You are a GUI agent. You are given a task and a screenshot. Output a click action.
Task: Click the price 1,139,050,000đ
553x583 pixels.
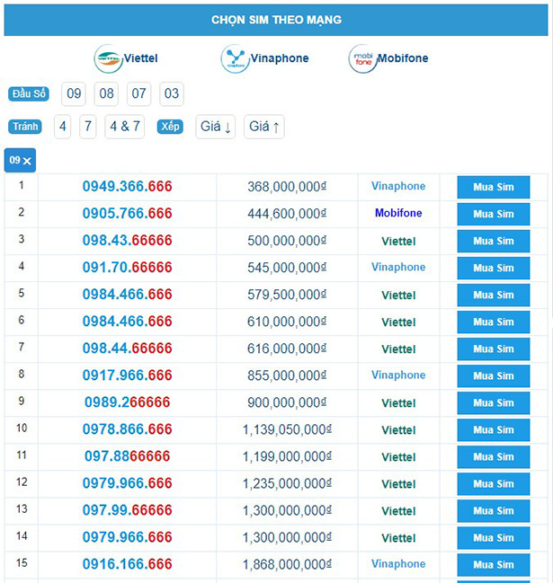(287, 429)
